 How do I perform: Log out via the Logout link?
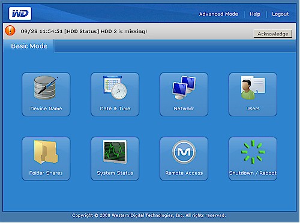tap(280, 14)
